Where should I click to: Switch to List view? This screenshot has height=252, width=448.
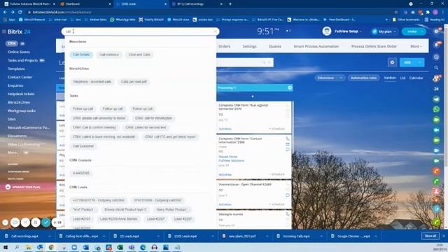click(x=402, y=78)
